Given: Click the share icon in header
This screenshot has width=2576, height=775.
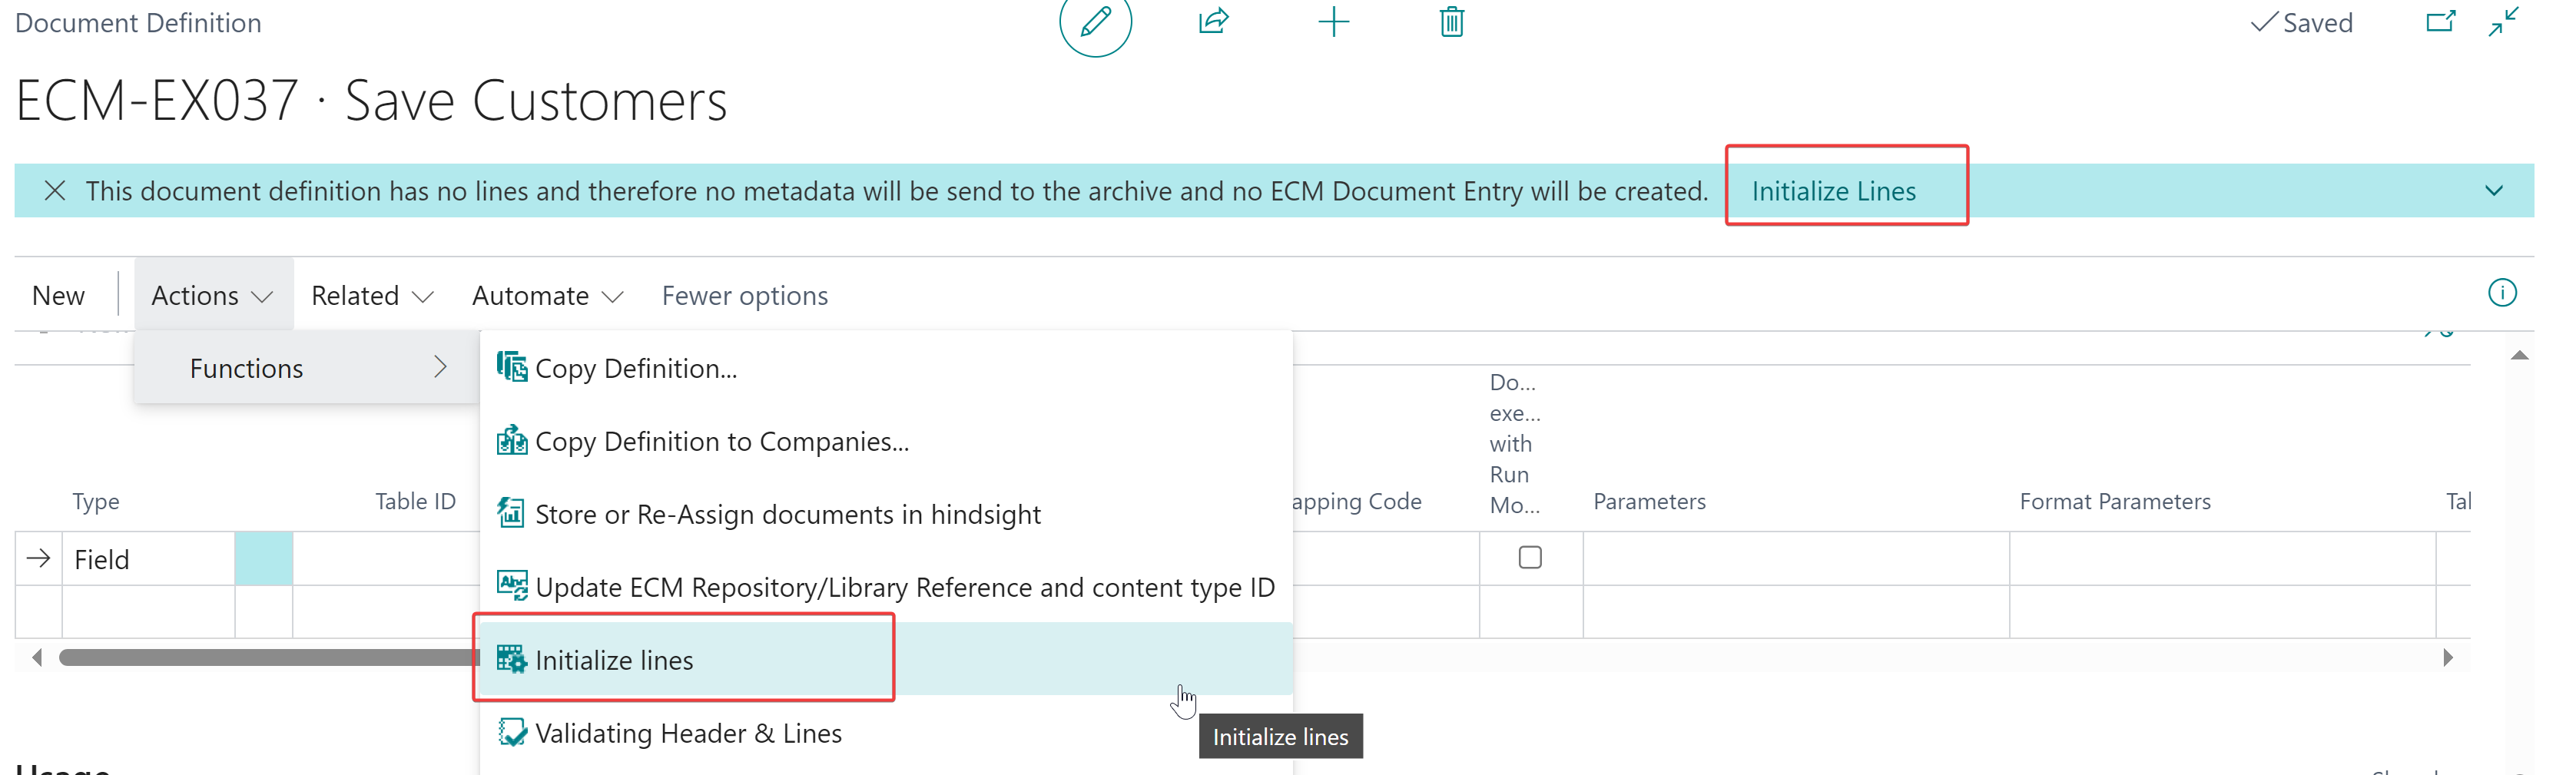Looking at the screenshot, I should pos(1213,21).
